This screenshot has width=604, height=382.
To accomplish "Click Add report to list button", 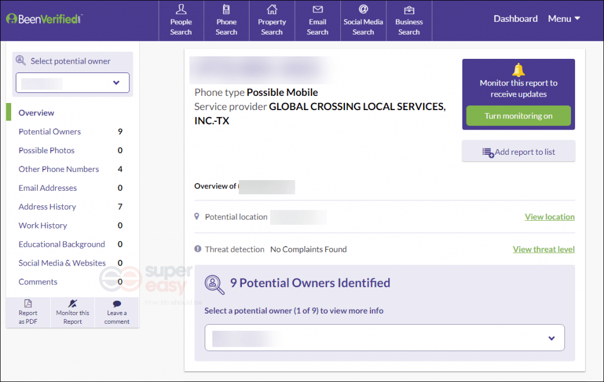I will tap(518, 152).
